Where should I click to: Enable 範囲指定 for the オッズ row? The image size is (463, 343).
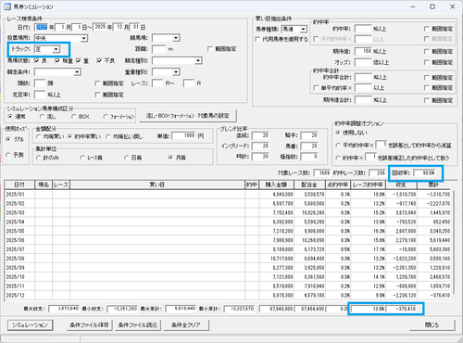427,62
